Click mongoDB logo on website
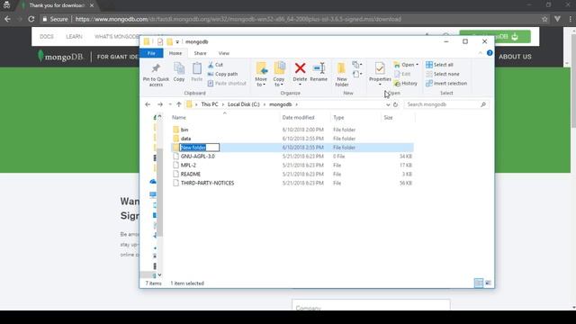 click(60, 57)
